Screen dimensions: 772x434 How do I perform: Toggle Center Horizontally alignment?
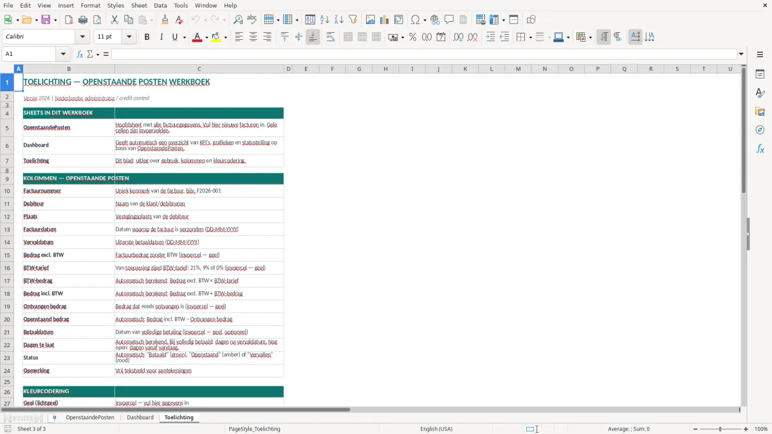[253, 37]
